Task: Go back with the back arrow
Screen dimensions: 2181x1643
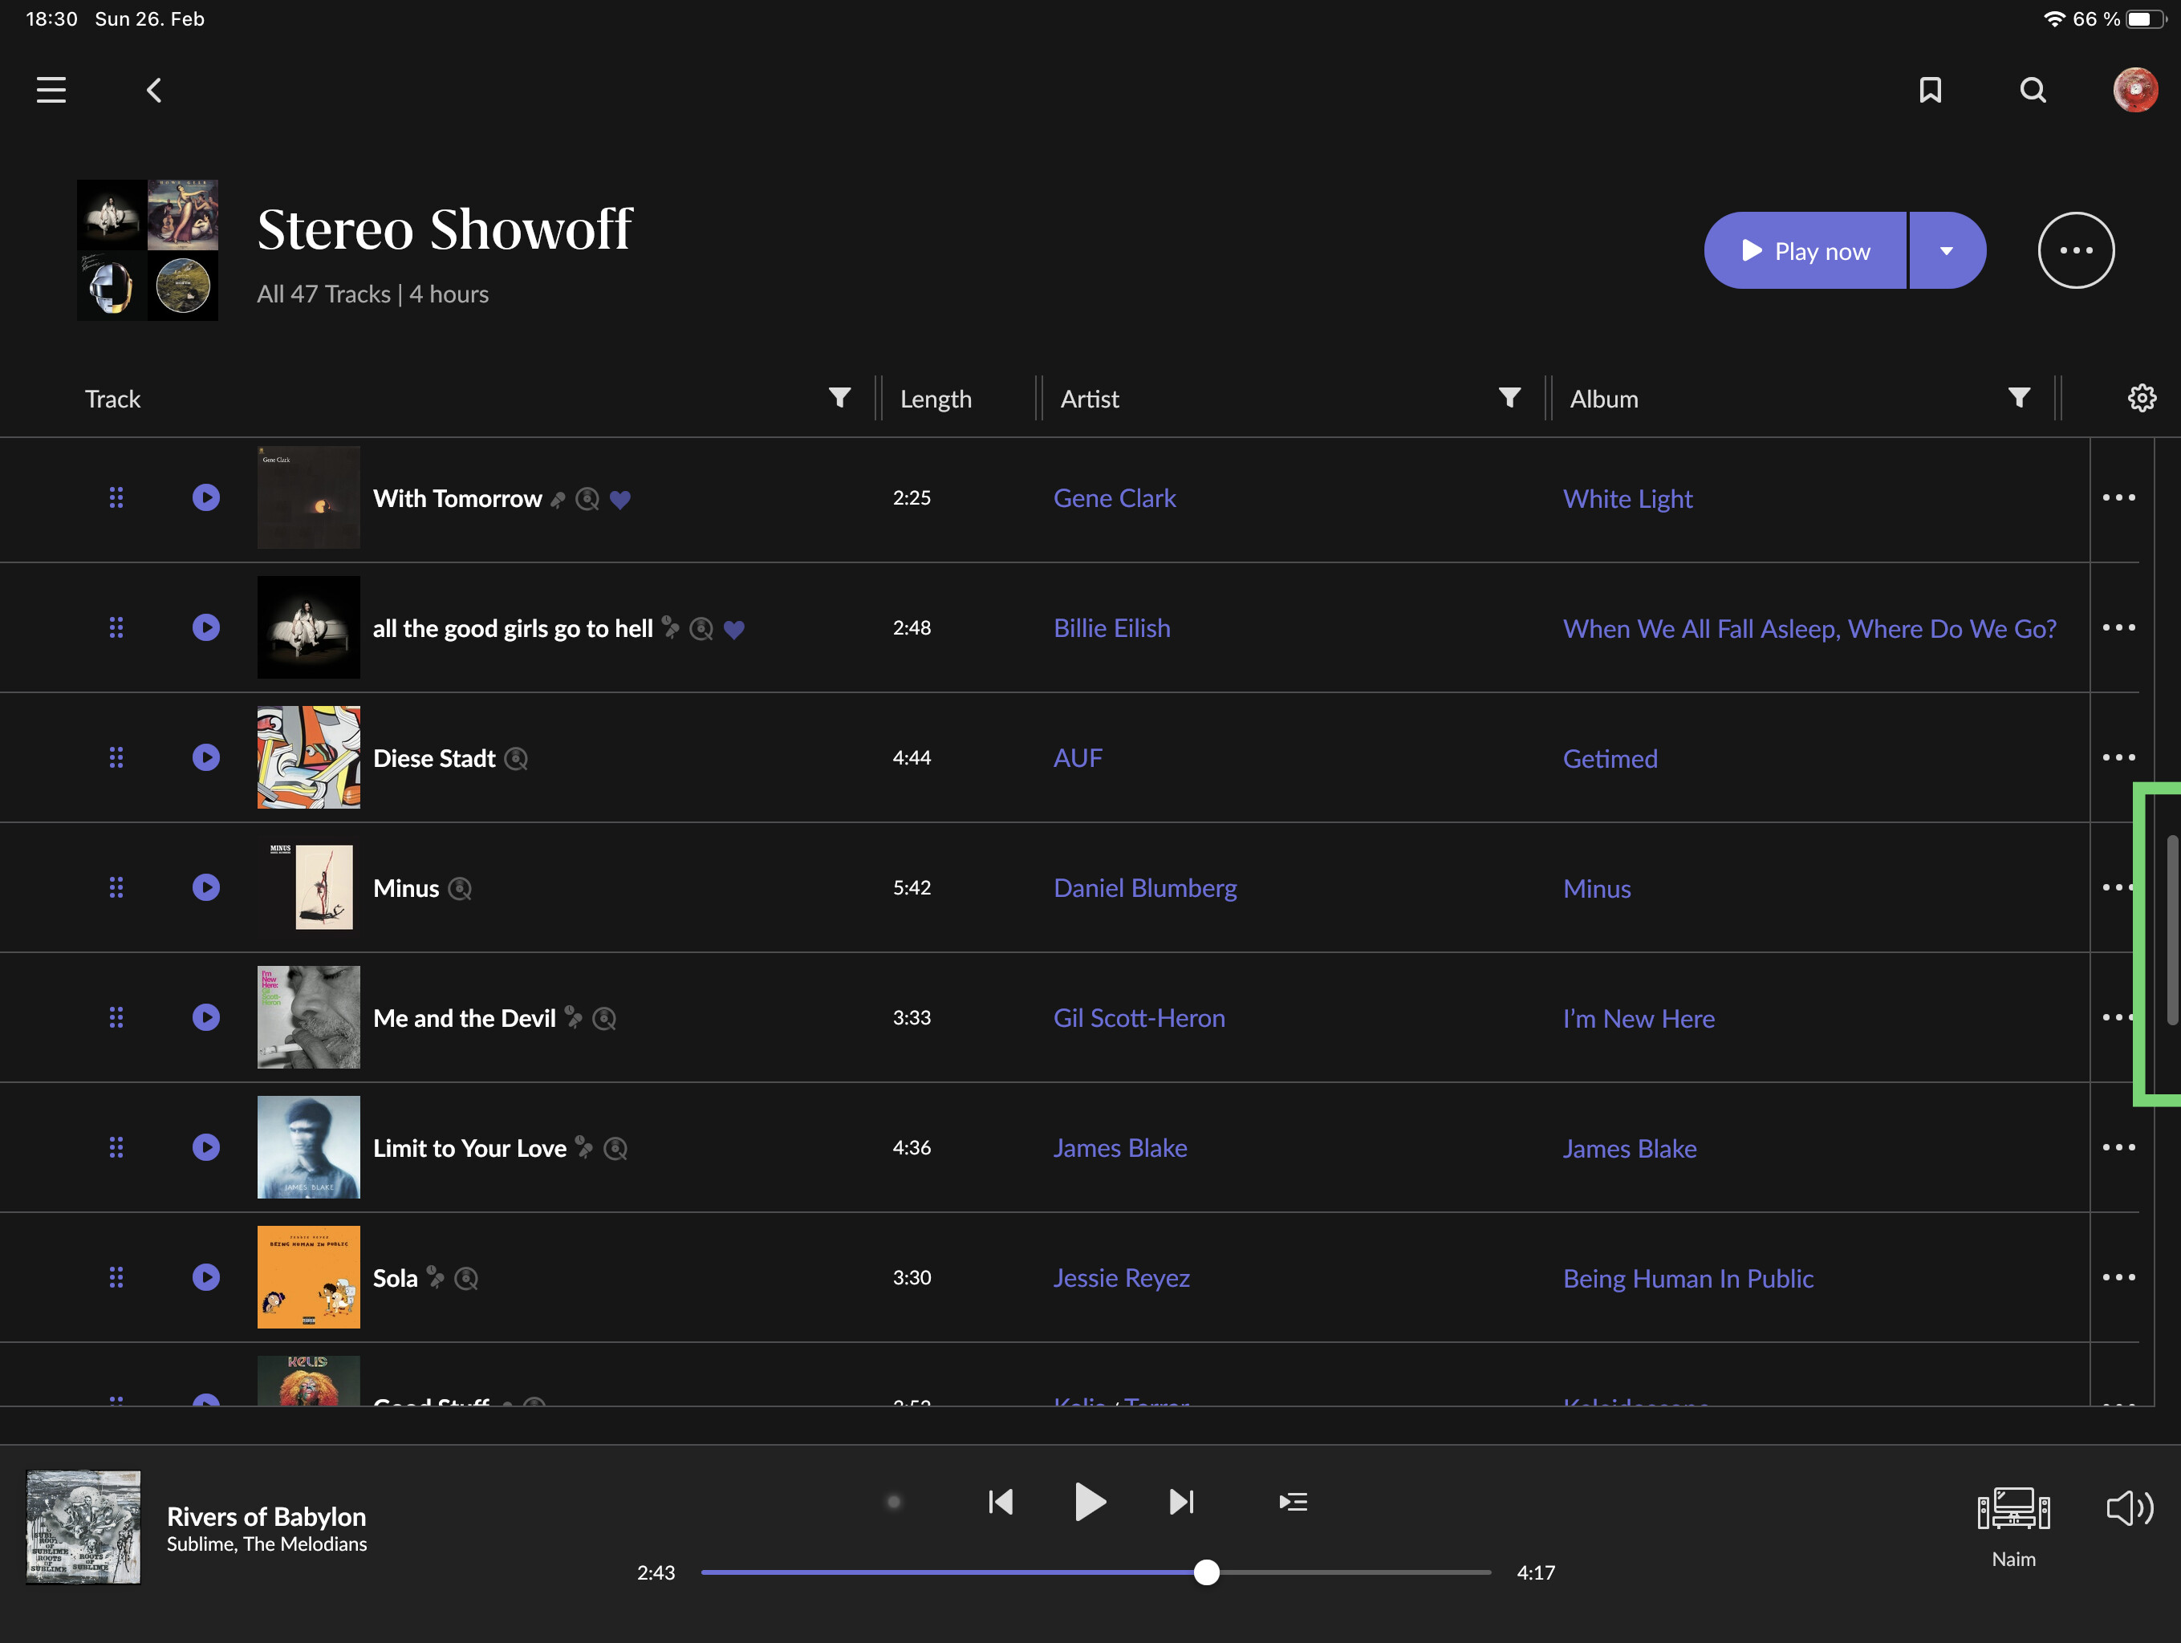Action: 154,91
